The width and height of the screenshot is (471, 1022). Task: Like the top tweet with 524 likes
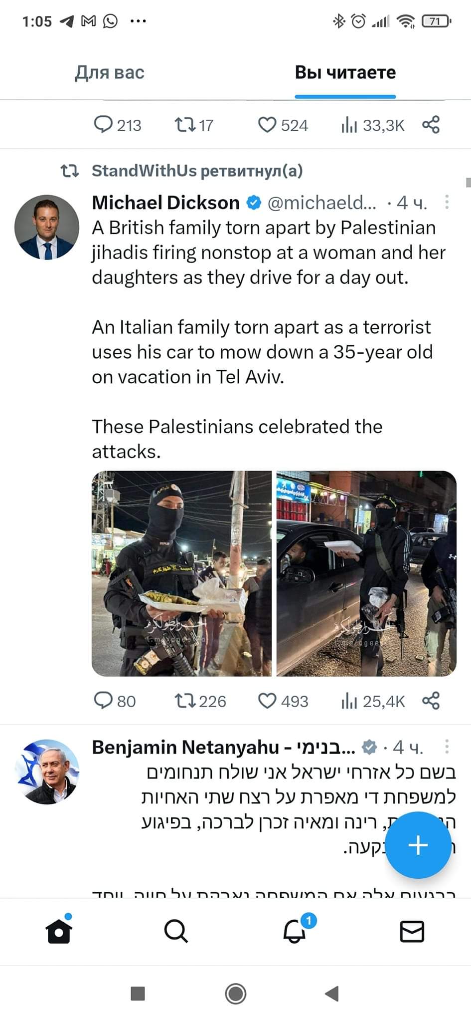(x=267, y=125)
